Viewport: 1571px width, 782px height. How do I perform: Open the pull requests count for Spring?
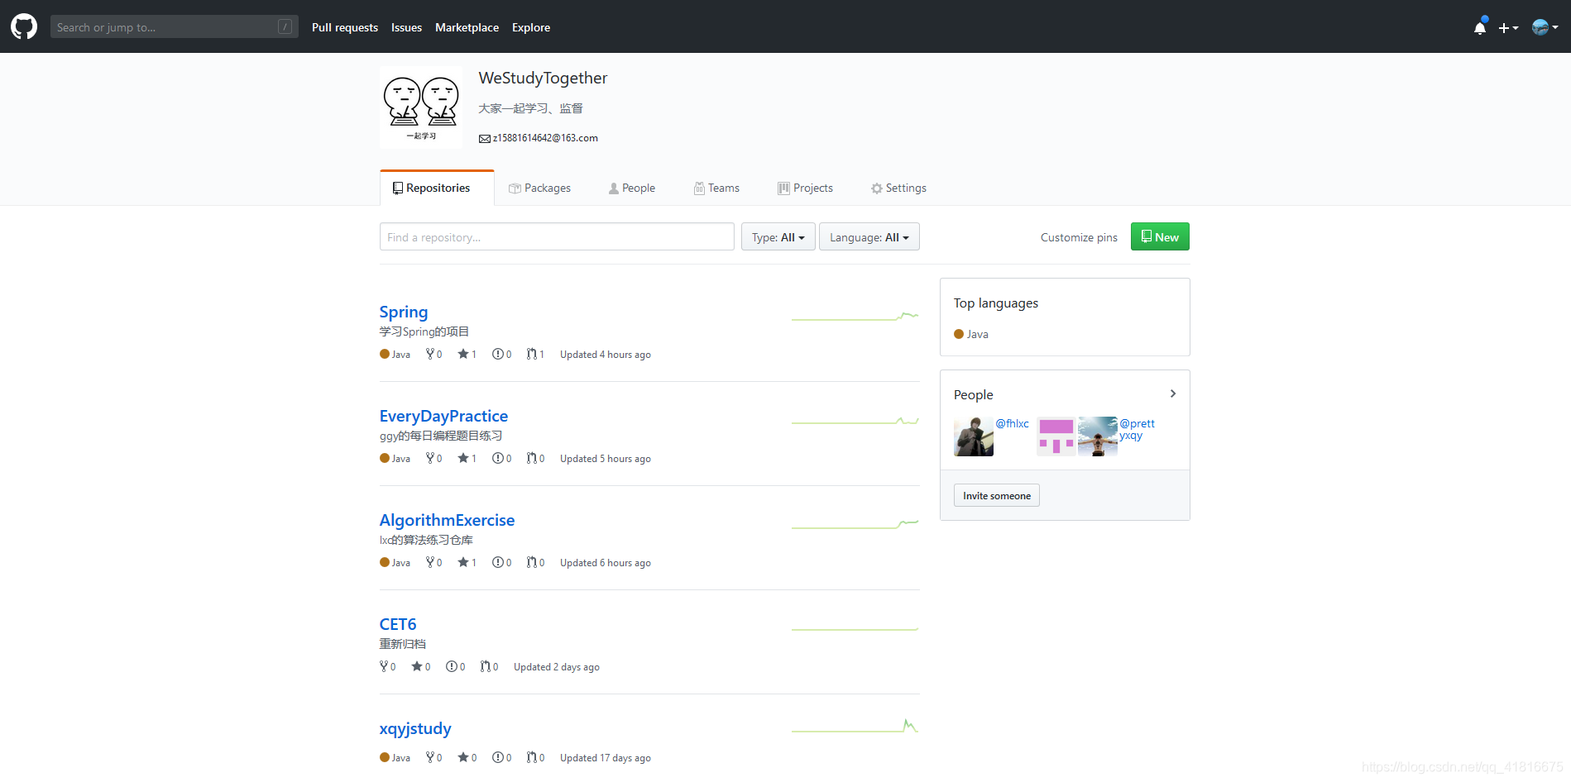coord(535,354)
